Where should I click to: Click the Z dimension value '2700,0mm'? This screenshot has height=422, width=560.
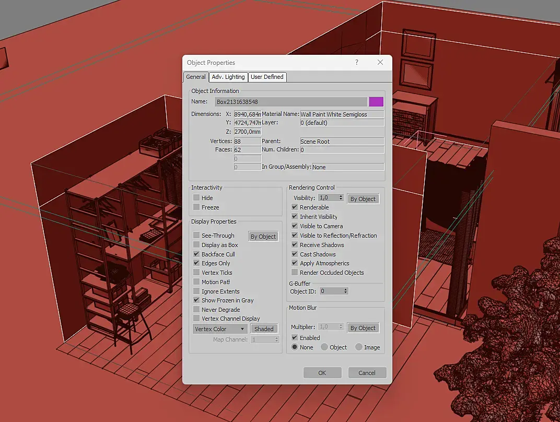coord(248,132)
